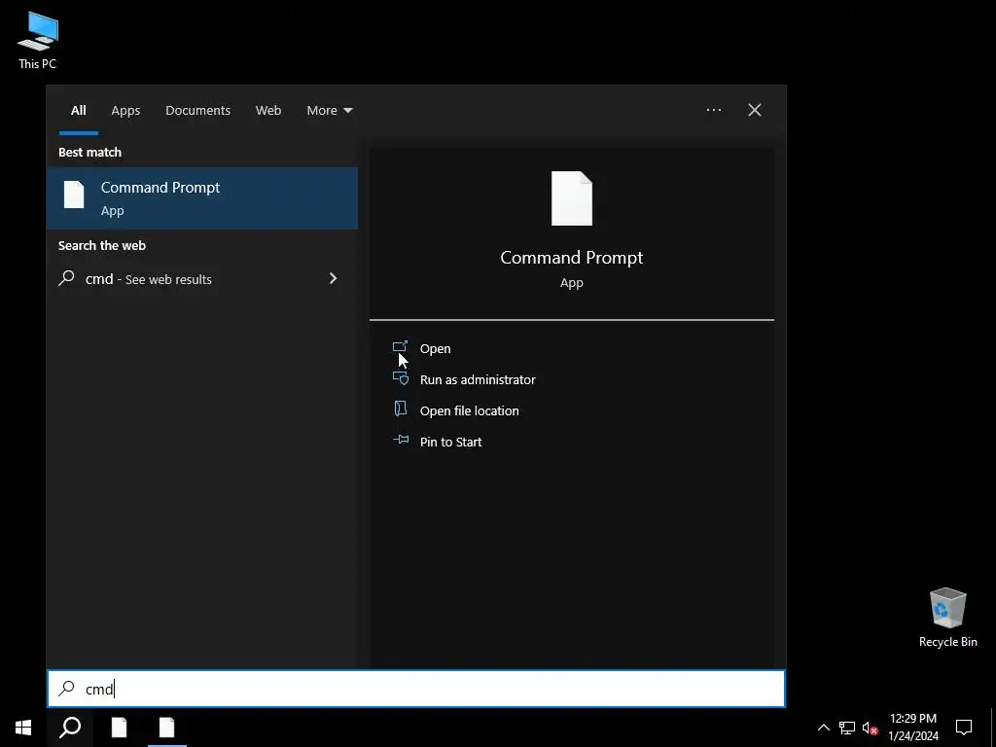Click the Open file location folder icon

click(x=400, y=409)
